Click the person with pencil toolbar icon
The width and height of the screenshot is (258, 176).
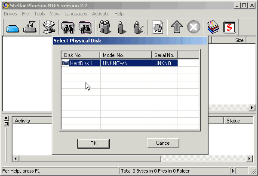[138, 27]
